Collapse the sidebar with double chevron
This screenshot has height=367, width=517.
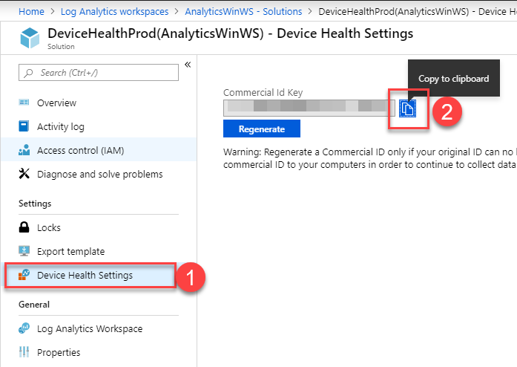188,65
